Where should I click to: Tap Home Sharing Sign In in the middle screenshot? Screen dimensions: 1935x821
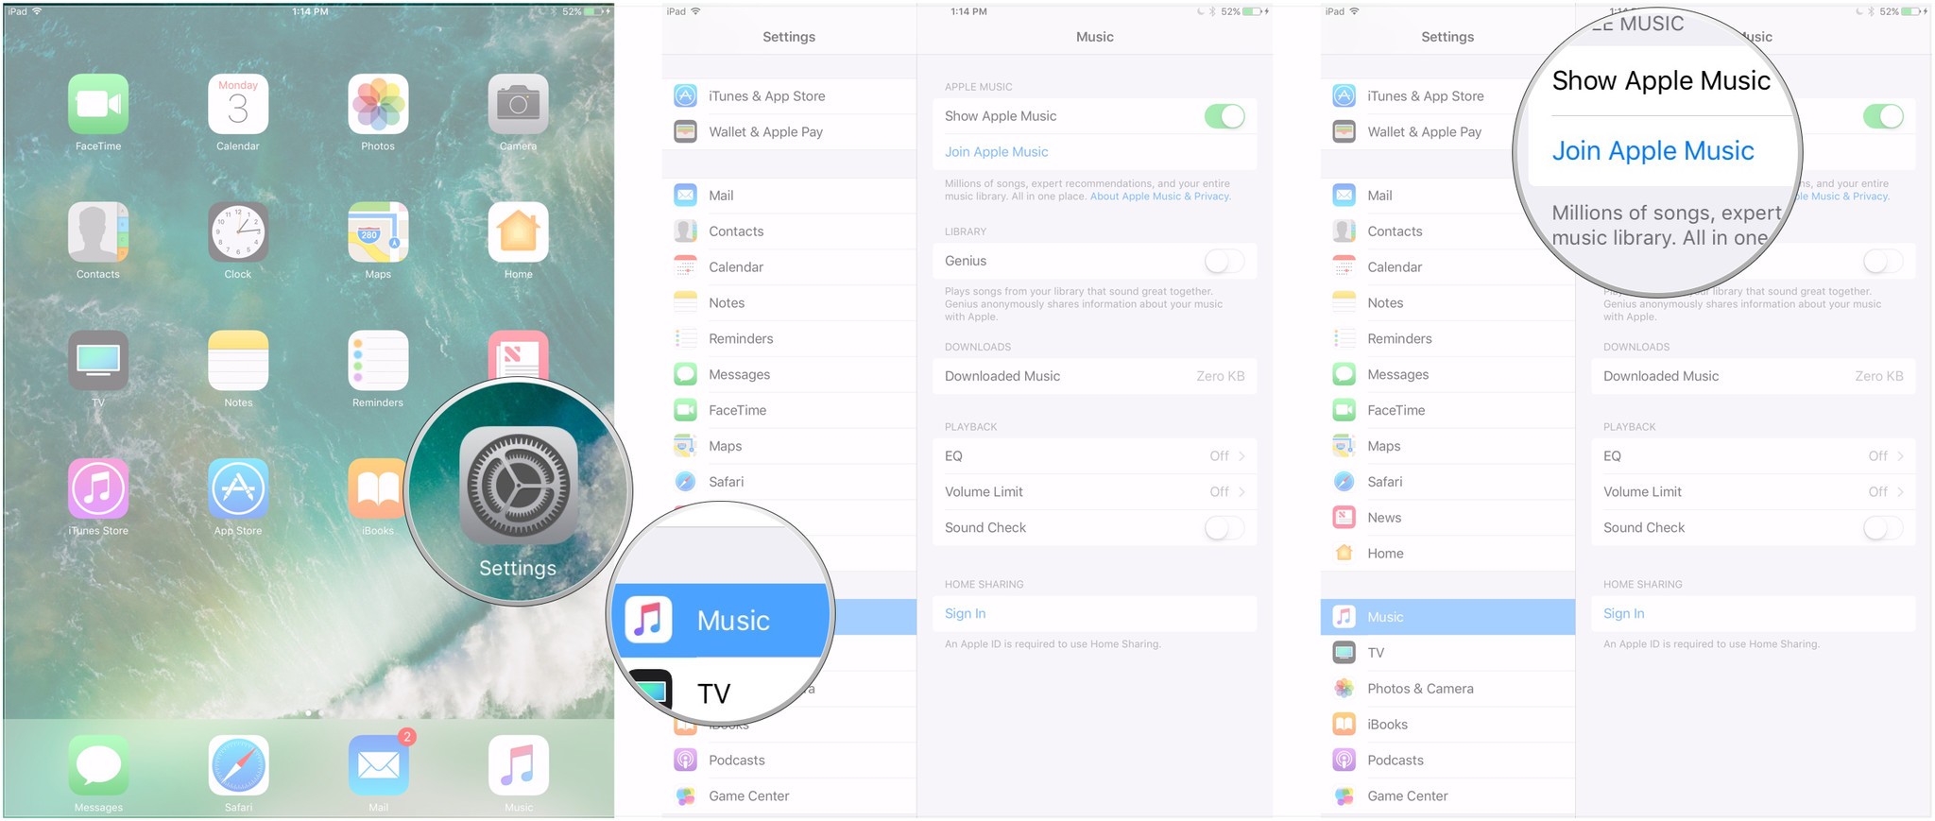pyautogui.click(x=965, y=613)
